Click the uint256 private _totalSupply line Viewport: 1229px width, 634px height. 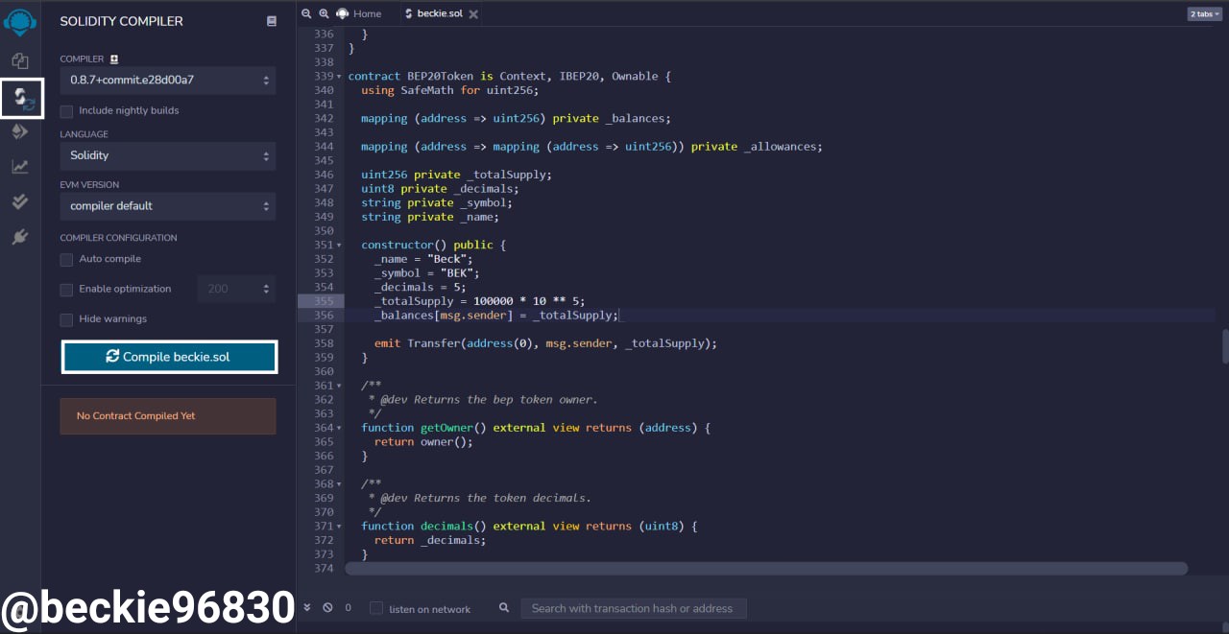(x=456, y=175)
